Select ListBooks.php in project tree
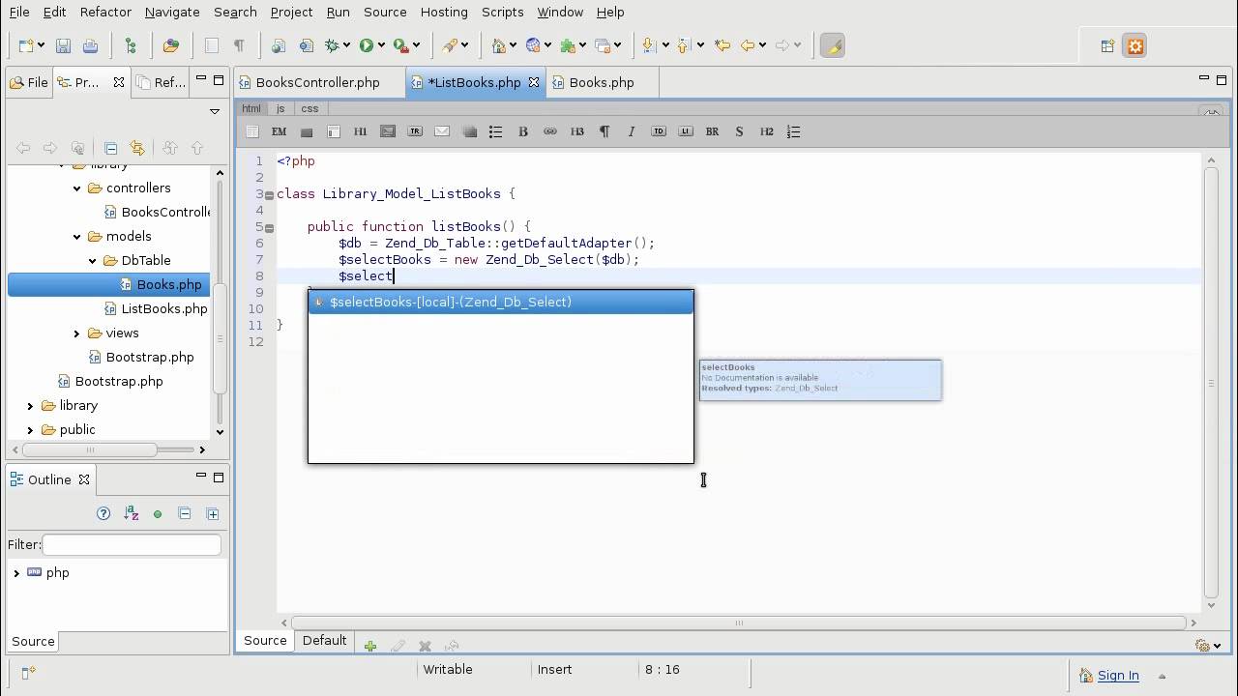 click(x=164, y=308)
